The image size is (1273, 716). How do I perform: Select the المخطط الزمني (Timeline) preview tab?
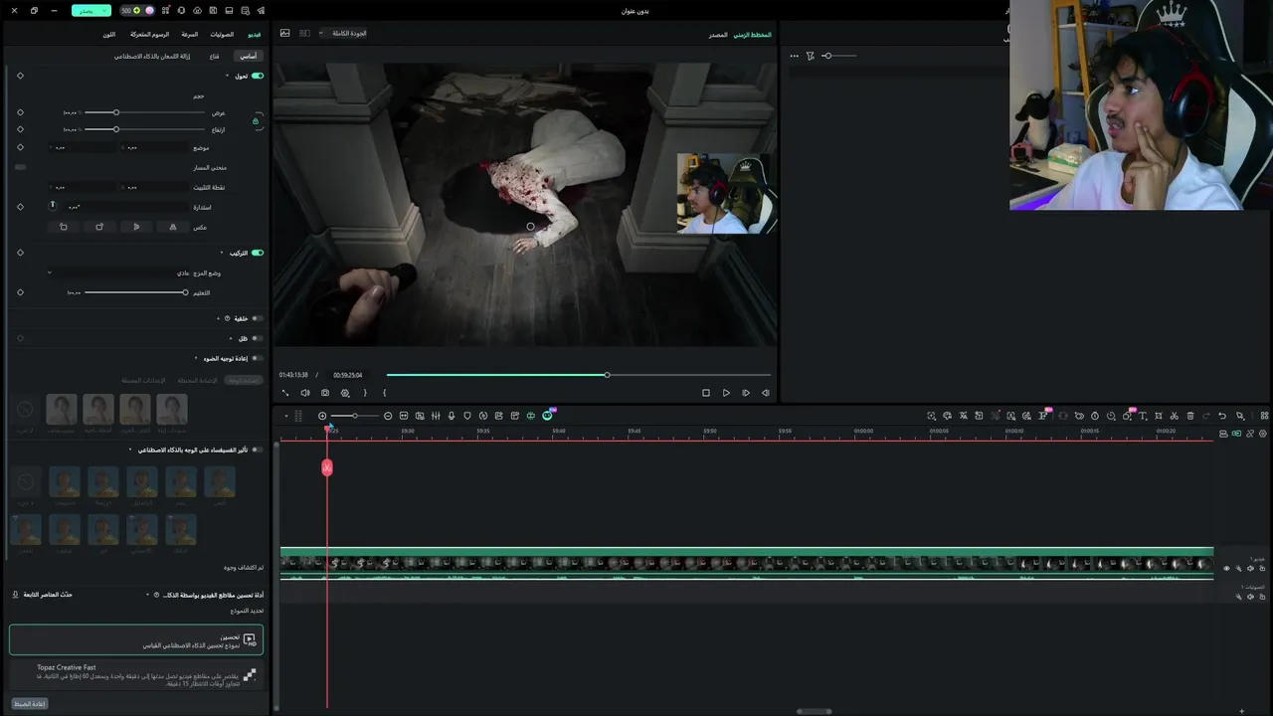point(752,35)
